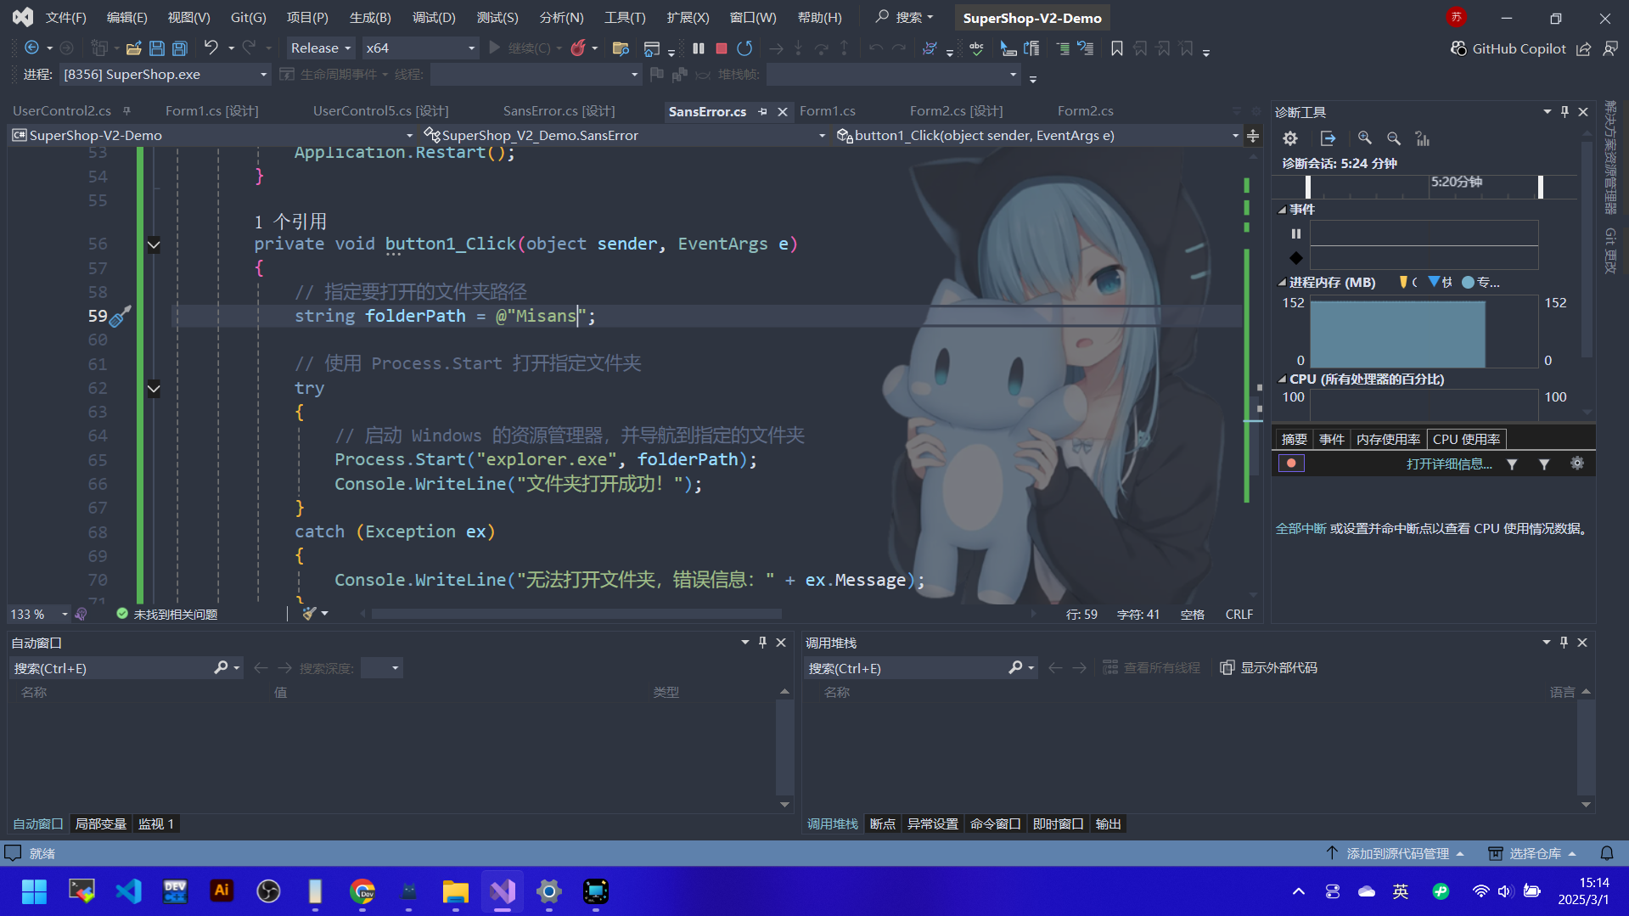Click the spell checker abc icon
The image size is (1629, 916).
(x=976, y=48)
